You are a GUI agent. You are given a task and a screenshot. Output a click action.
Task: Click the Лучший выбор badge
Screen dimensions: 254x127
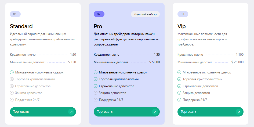coord(145,14)
